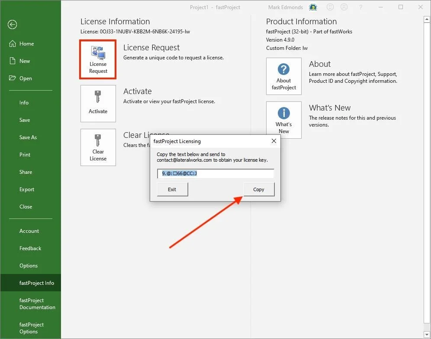Image resolution: width=431 pixels, height=339 pixels.
Task: Click the New document page icon
Action: [13, 61]
